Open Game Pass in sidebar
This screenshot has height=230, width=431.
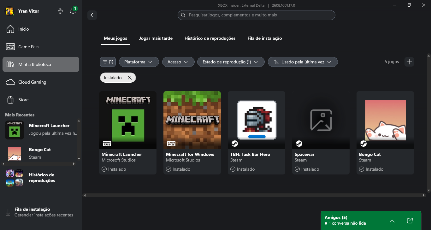tap(41, 47)
